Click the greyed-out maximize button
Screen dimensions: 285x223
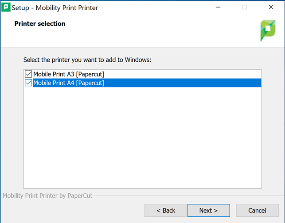point(244,7)
